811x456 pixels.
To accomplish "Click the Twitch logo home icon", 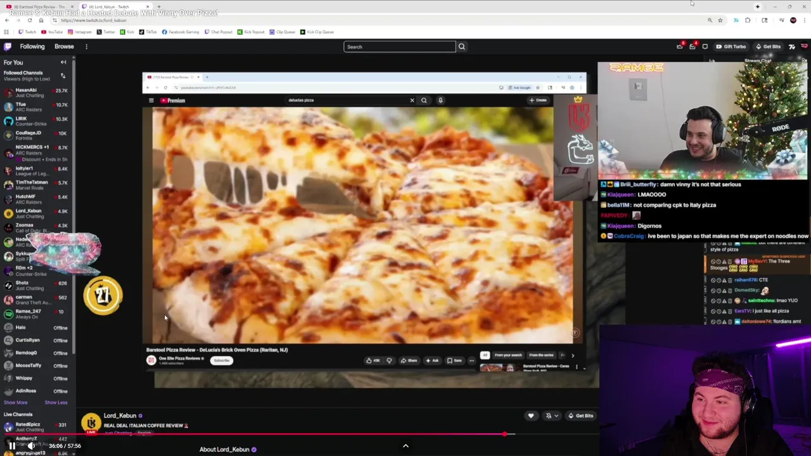I will [8, 46].
